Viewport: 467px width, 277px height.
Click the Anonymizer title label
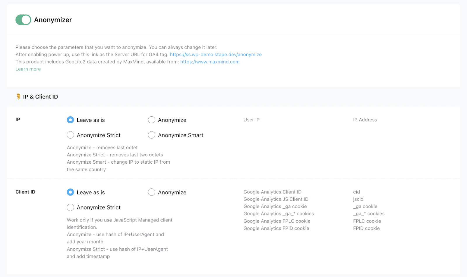point(53,20)
